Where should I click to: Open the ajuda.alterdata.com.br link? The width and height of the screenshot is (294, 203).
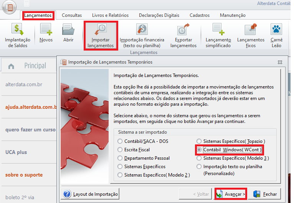coord(31,107)
